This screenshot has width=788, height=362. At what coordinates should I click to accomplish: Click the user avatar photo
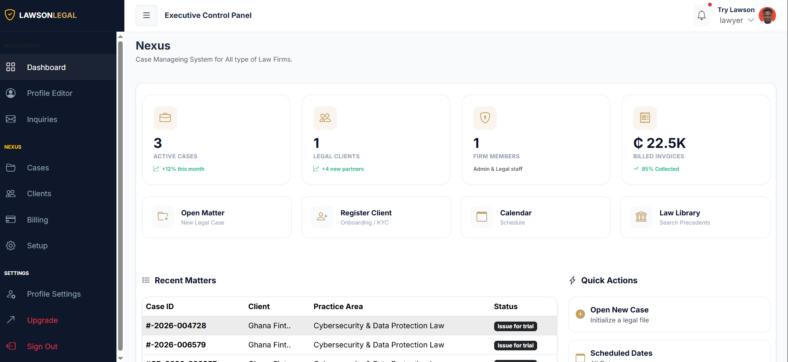[767, 15]
